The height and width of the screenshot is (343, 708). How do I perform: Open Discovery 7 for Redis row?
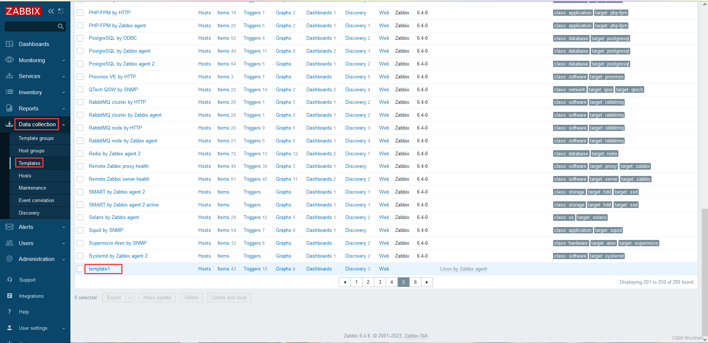click(x=358, y=154)
